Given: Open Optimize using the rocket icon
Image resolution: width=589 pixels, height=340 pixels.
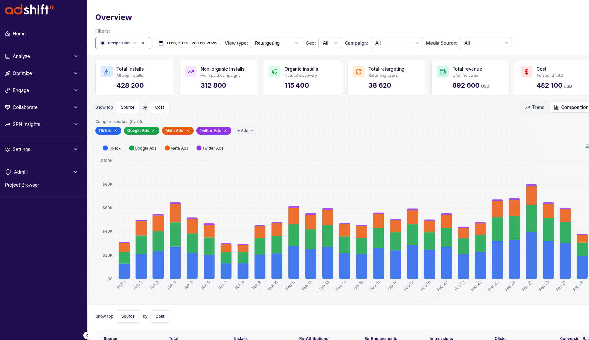Looking at the screenshot, I should tap(7, 73).
